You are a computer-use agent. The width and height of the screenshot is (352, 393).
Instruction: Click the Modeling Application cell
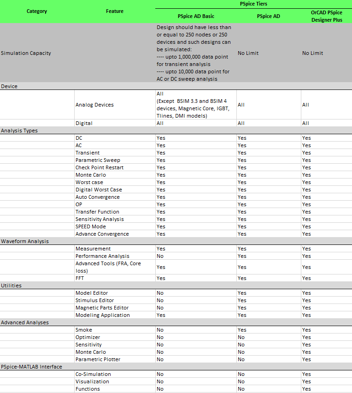(x=115, y=315)
